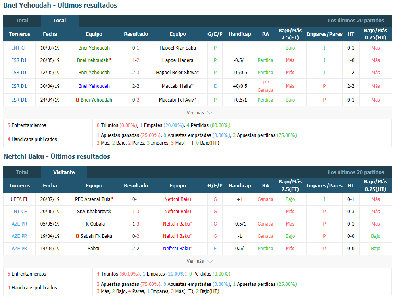The height and width of the screenshot is (297, 397).
Task: Click handicap -1 in Sabah FK Baku row
Action: click(240, 236)
